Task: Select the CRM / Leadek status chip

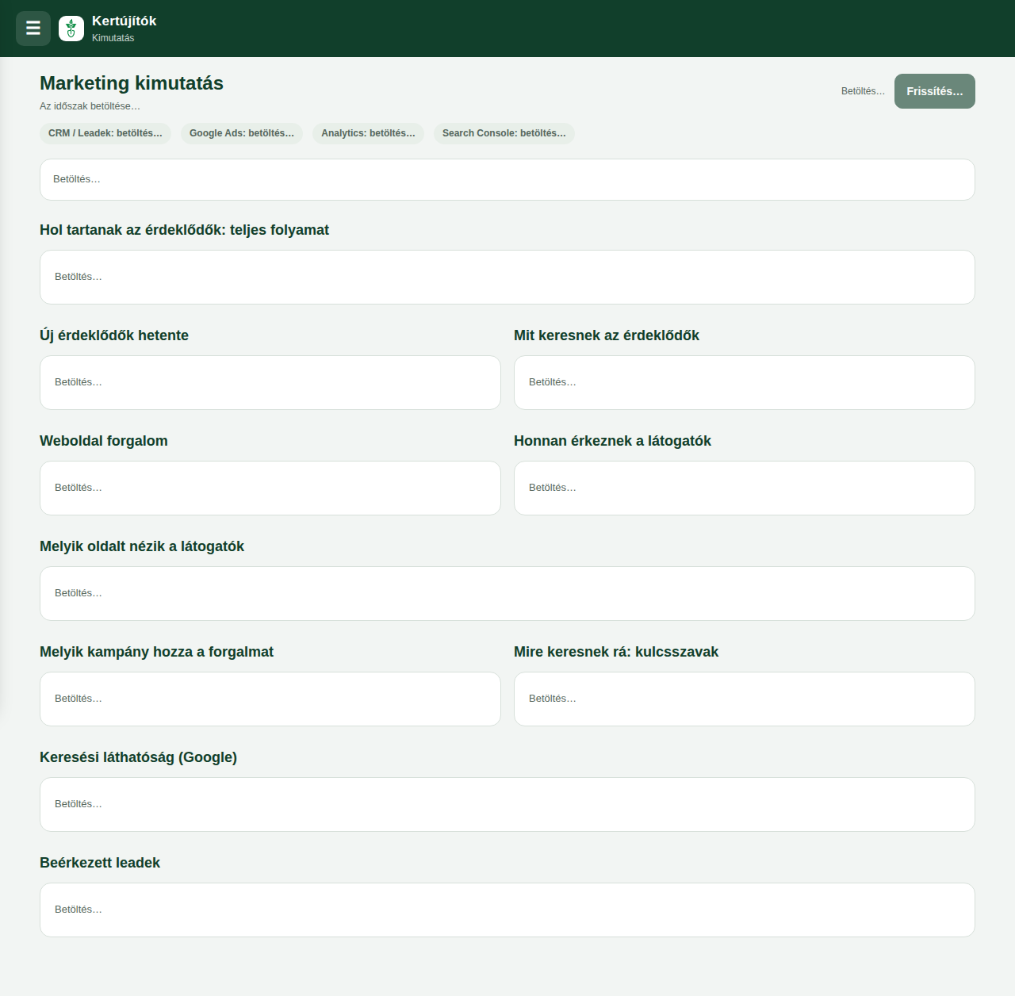Action: click(x=105, y=133)
